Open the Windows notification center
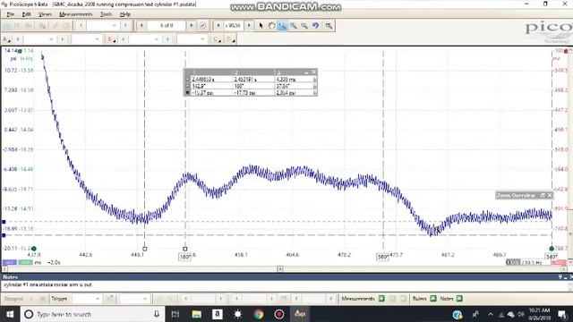 (x=562, y=314)
